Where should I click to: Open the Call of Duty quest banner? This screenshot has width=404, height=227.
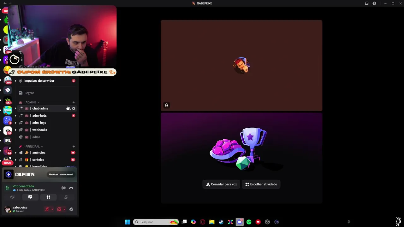pyautogui.click(x=40, y=174)
